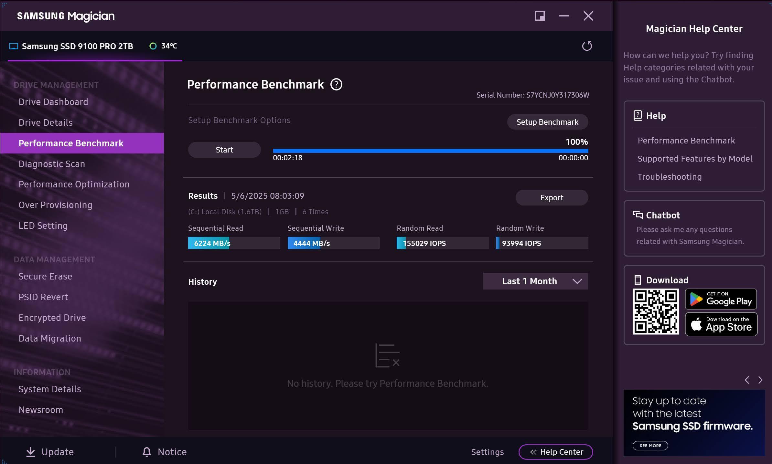
Task: Click the Update download icon
Action: pos(31,452)
